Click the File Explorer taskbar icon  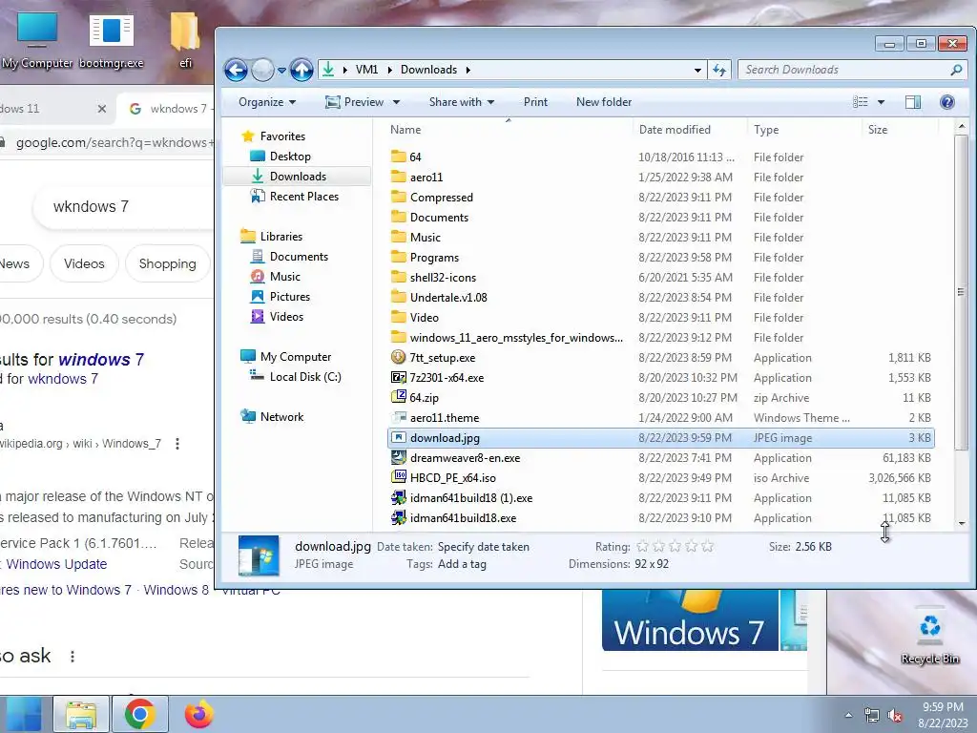(82, 714)
